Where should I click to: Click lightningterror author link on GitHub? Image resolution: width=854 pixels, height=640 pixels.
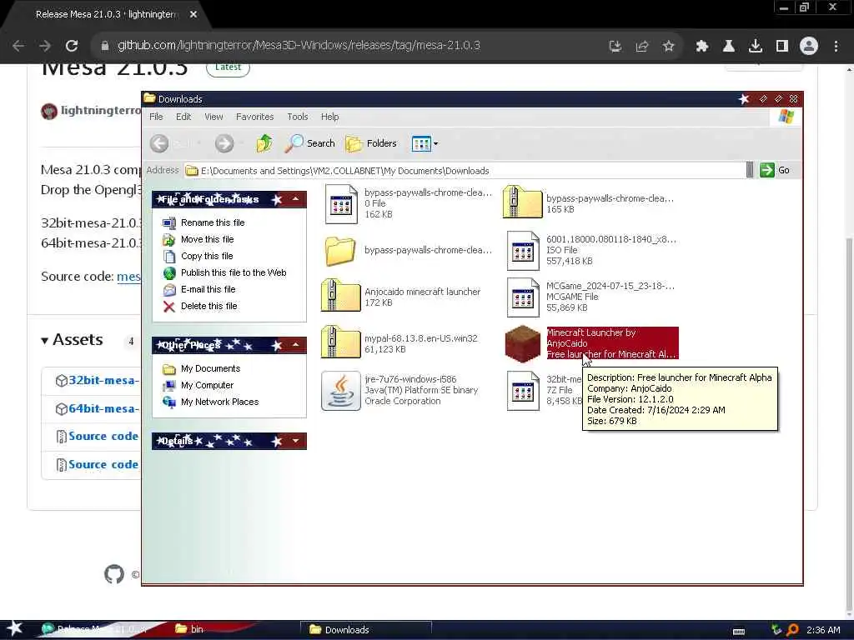(x=101, y=111)
